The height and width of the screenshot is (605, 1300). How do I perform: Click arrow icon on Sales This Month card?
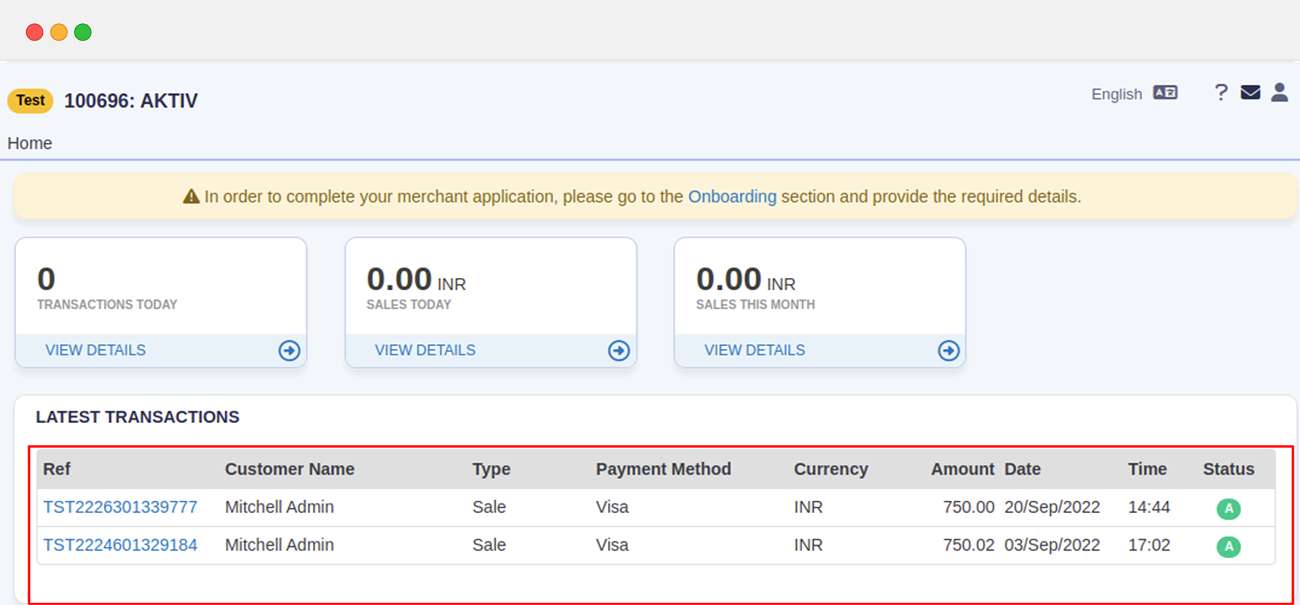[x=948, y=350]
